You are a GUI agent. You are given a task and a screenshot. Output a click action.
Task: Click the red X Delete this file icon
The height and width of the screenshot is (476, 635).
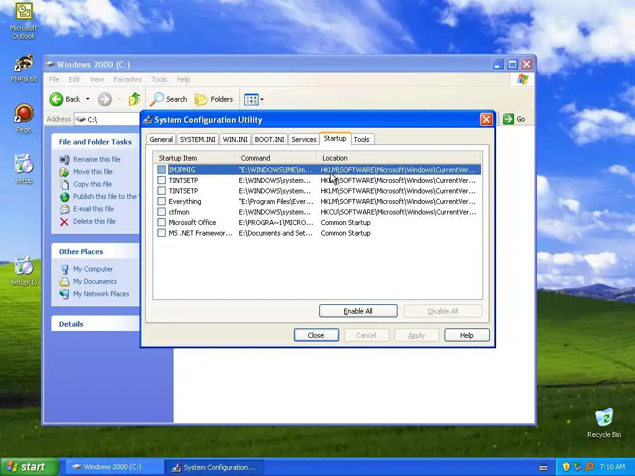point(64,222)
